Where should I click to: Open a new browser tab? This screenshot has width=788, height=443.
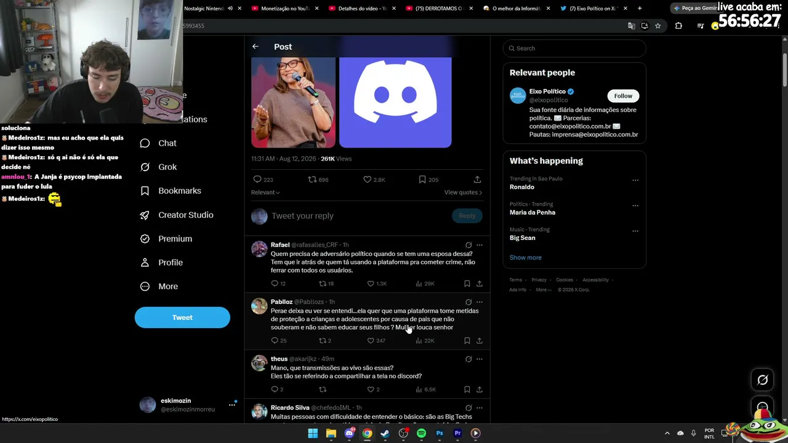click(640, 9)
